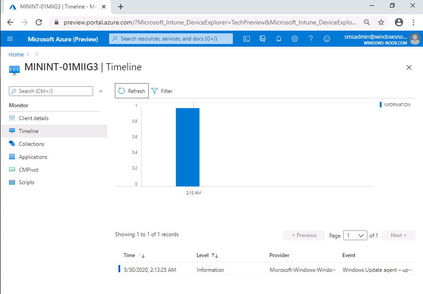423x294 pixels.
Task: Sort by the Level column
Action: point(207,255)
